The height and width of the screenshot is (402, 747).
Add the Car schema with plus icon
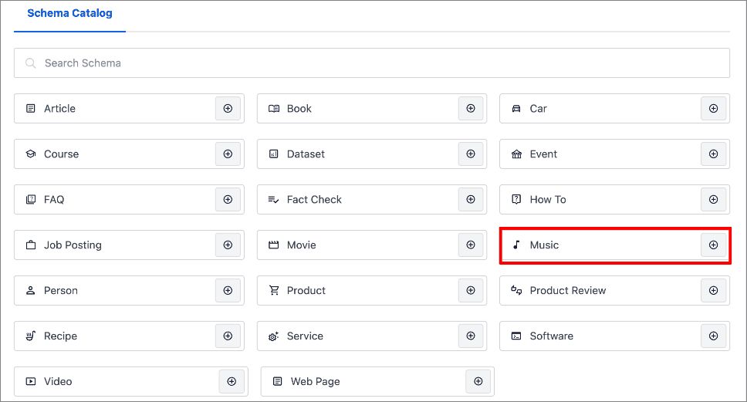[x=713, y=109]
